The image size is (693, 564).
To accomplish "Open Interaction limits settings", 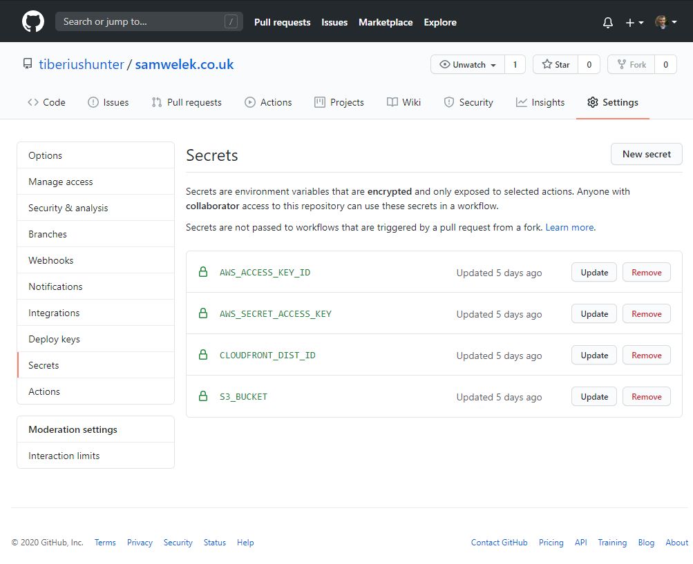I will [x=95, y=456].
